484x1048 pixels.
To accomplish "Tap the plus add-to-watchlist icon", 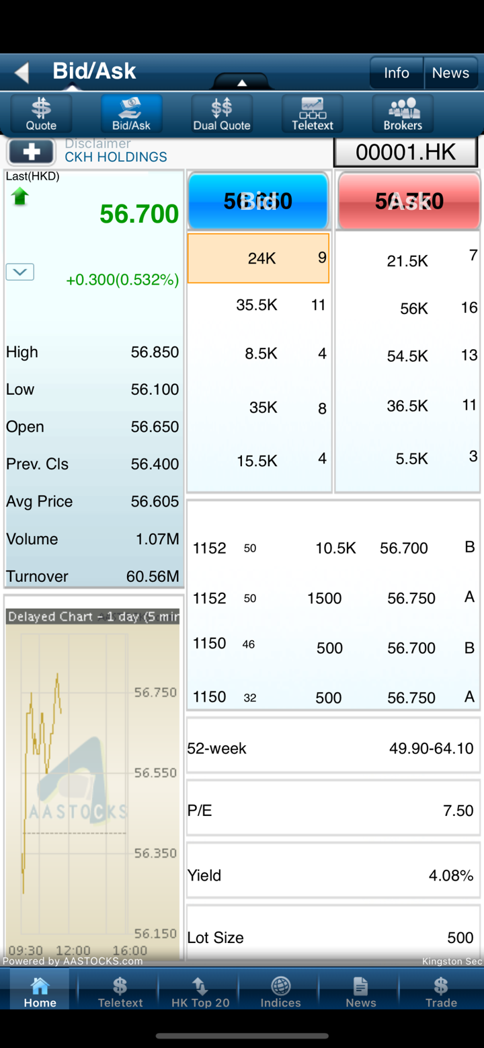I will (x=31, y=151).
